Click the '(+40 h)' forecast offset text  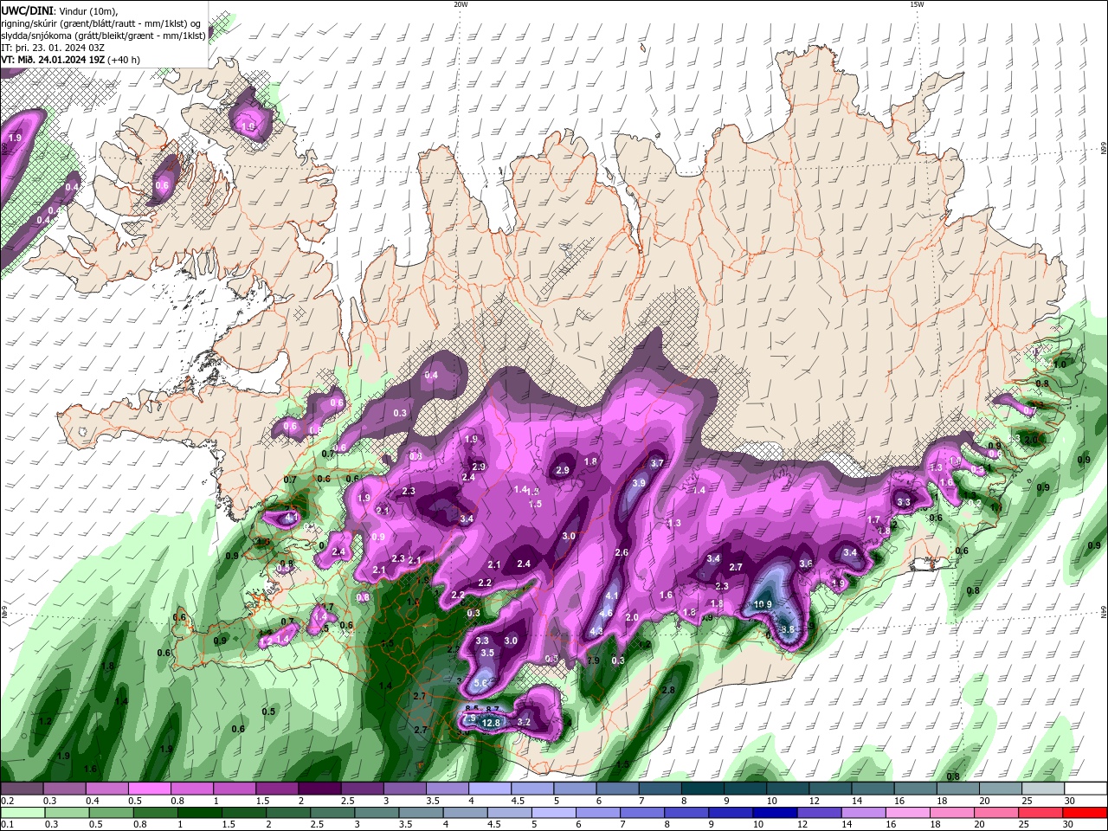tap(124, 60)
